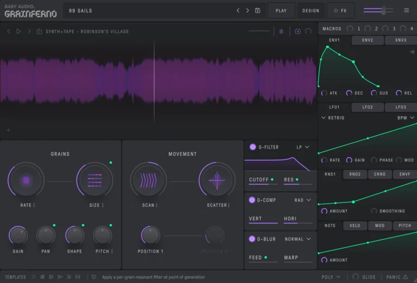Click the sample play triangle icon
The image size is (417, 283).
tap(18, 32)
